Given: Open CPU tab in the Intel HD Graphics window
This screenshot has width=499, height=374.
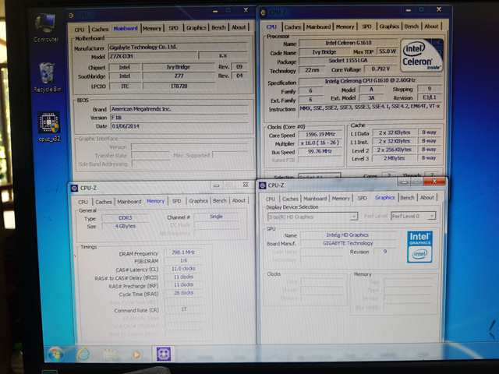Looking at the screenshot, I should pyautogui.click(x=271, y=199).
